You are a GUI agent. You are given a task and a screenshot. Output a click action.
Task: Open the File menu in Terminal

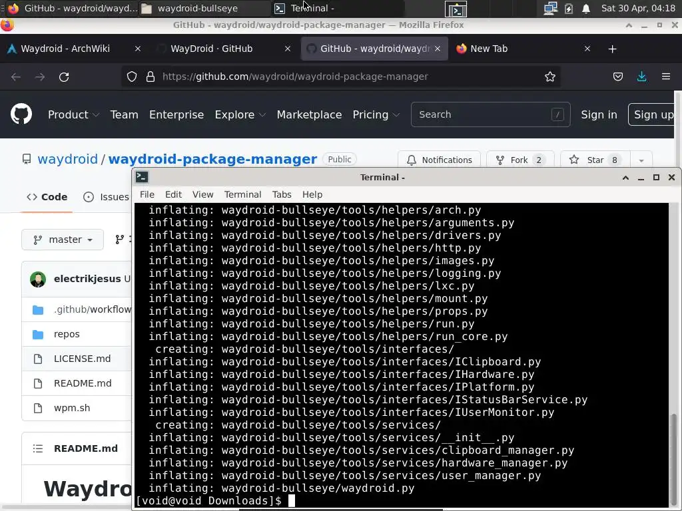pyautogui.click(x=147, y=195)
